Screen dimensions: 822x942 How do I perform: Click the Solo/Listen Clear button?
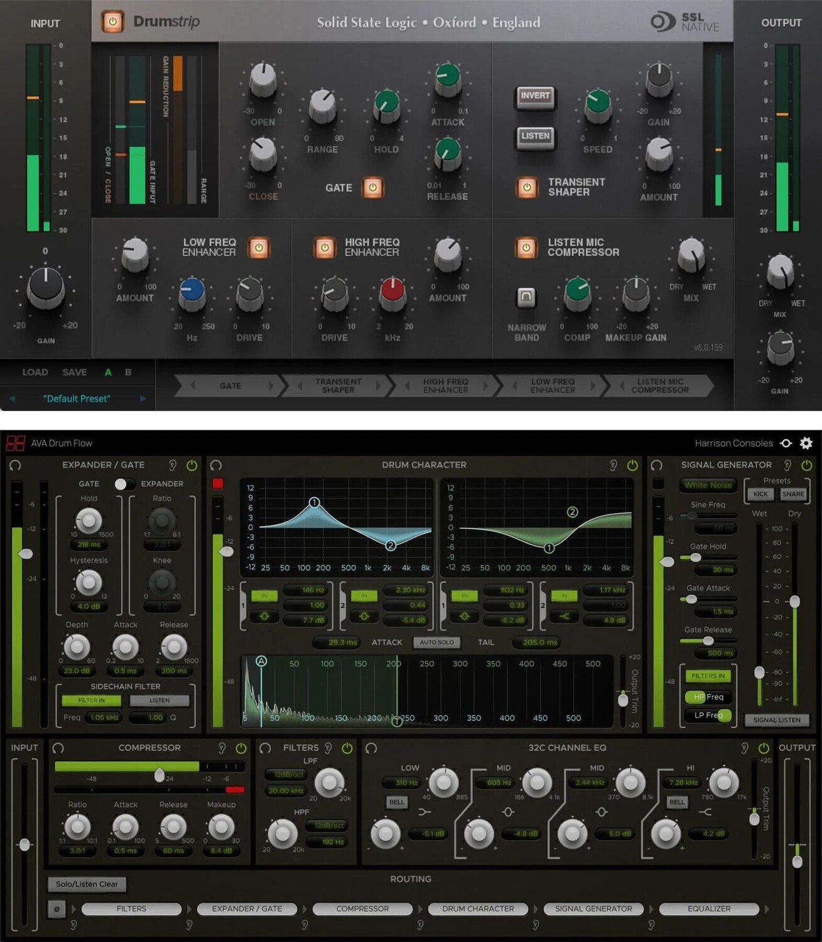(x=87, y=884)
